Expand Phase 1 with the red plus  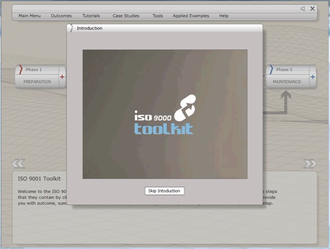click(x=62, y=77)
